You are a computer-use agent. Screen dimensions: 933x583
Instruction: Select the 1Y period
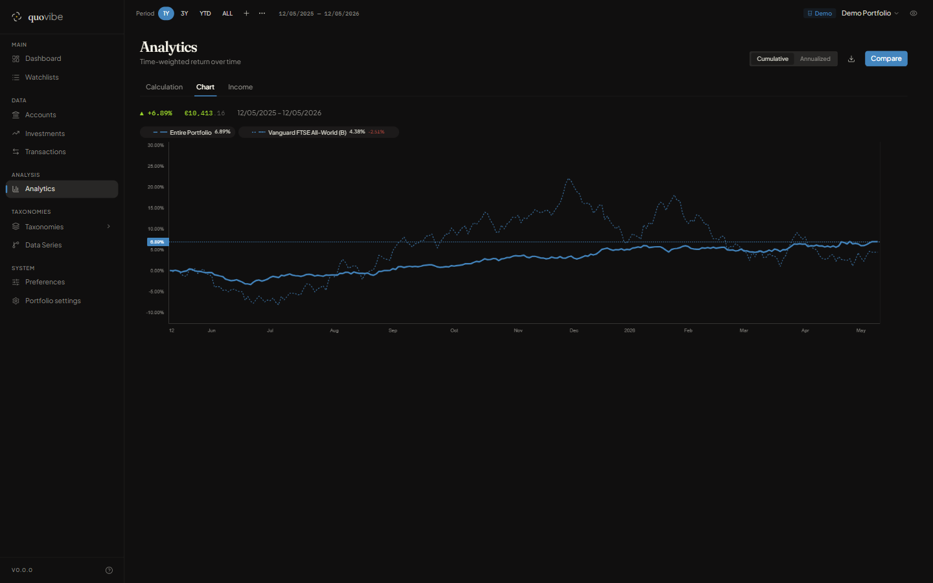pyautogui.click(x=166, y=13)
